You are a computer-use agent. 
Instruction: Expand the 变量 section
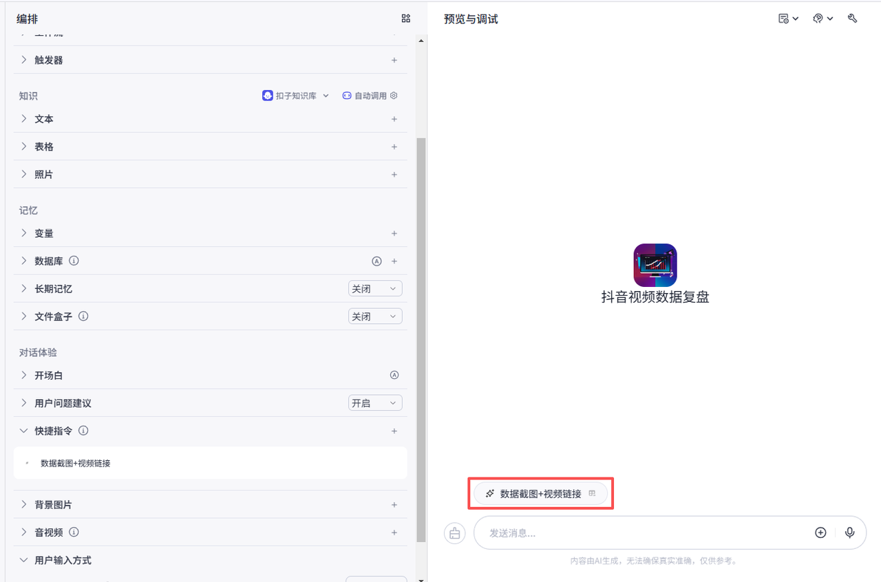coord(24,234)
